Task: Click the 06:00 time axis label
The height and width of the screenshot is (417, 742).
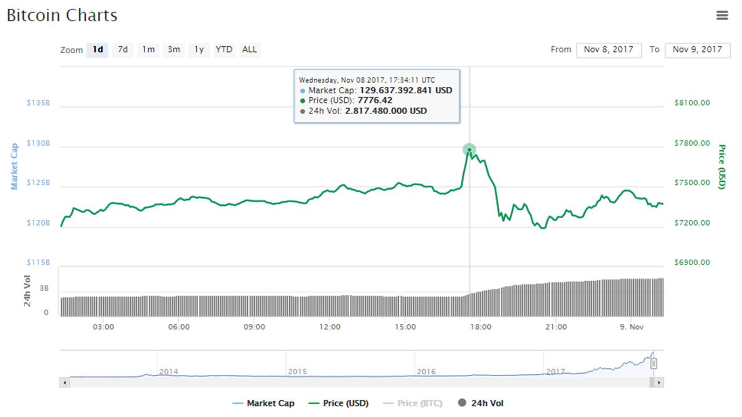Action: 179,327
